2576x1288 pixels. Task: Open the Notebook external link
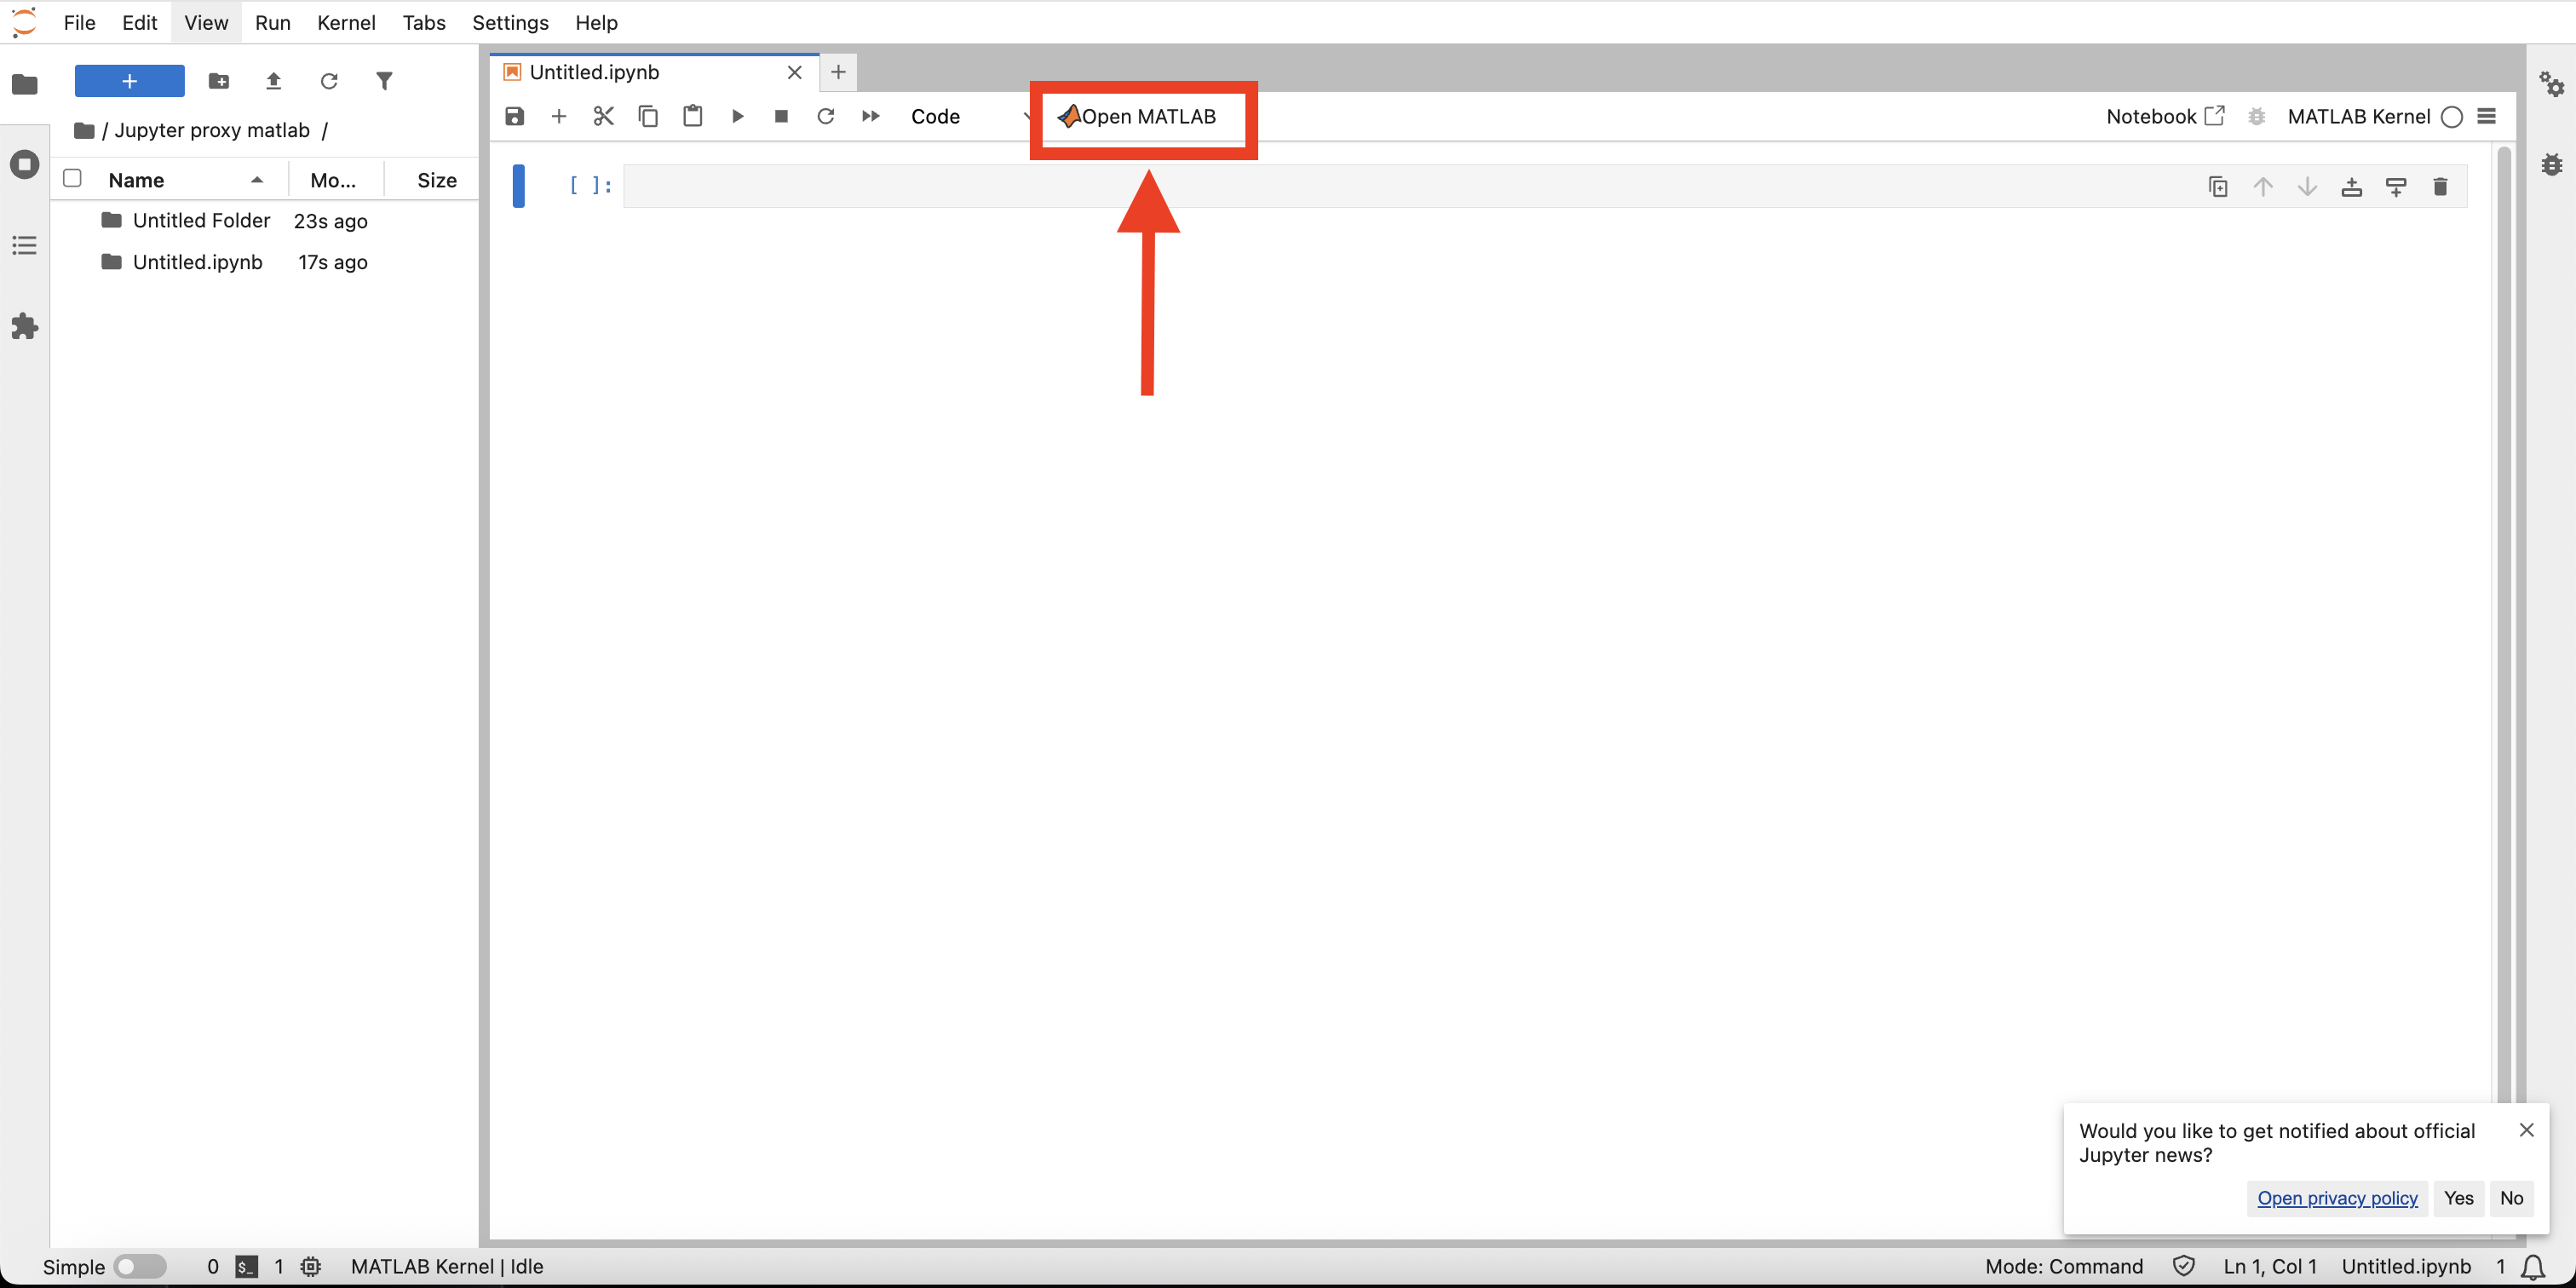click(x=2165, y=116)
